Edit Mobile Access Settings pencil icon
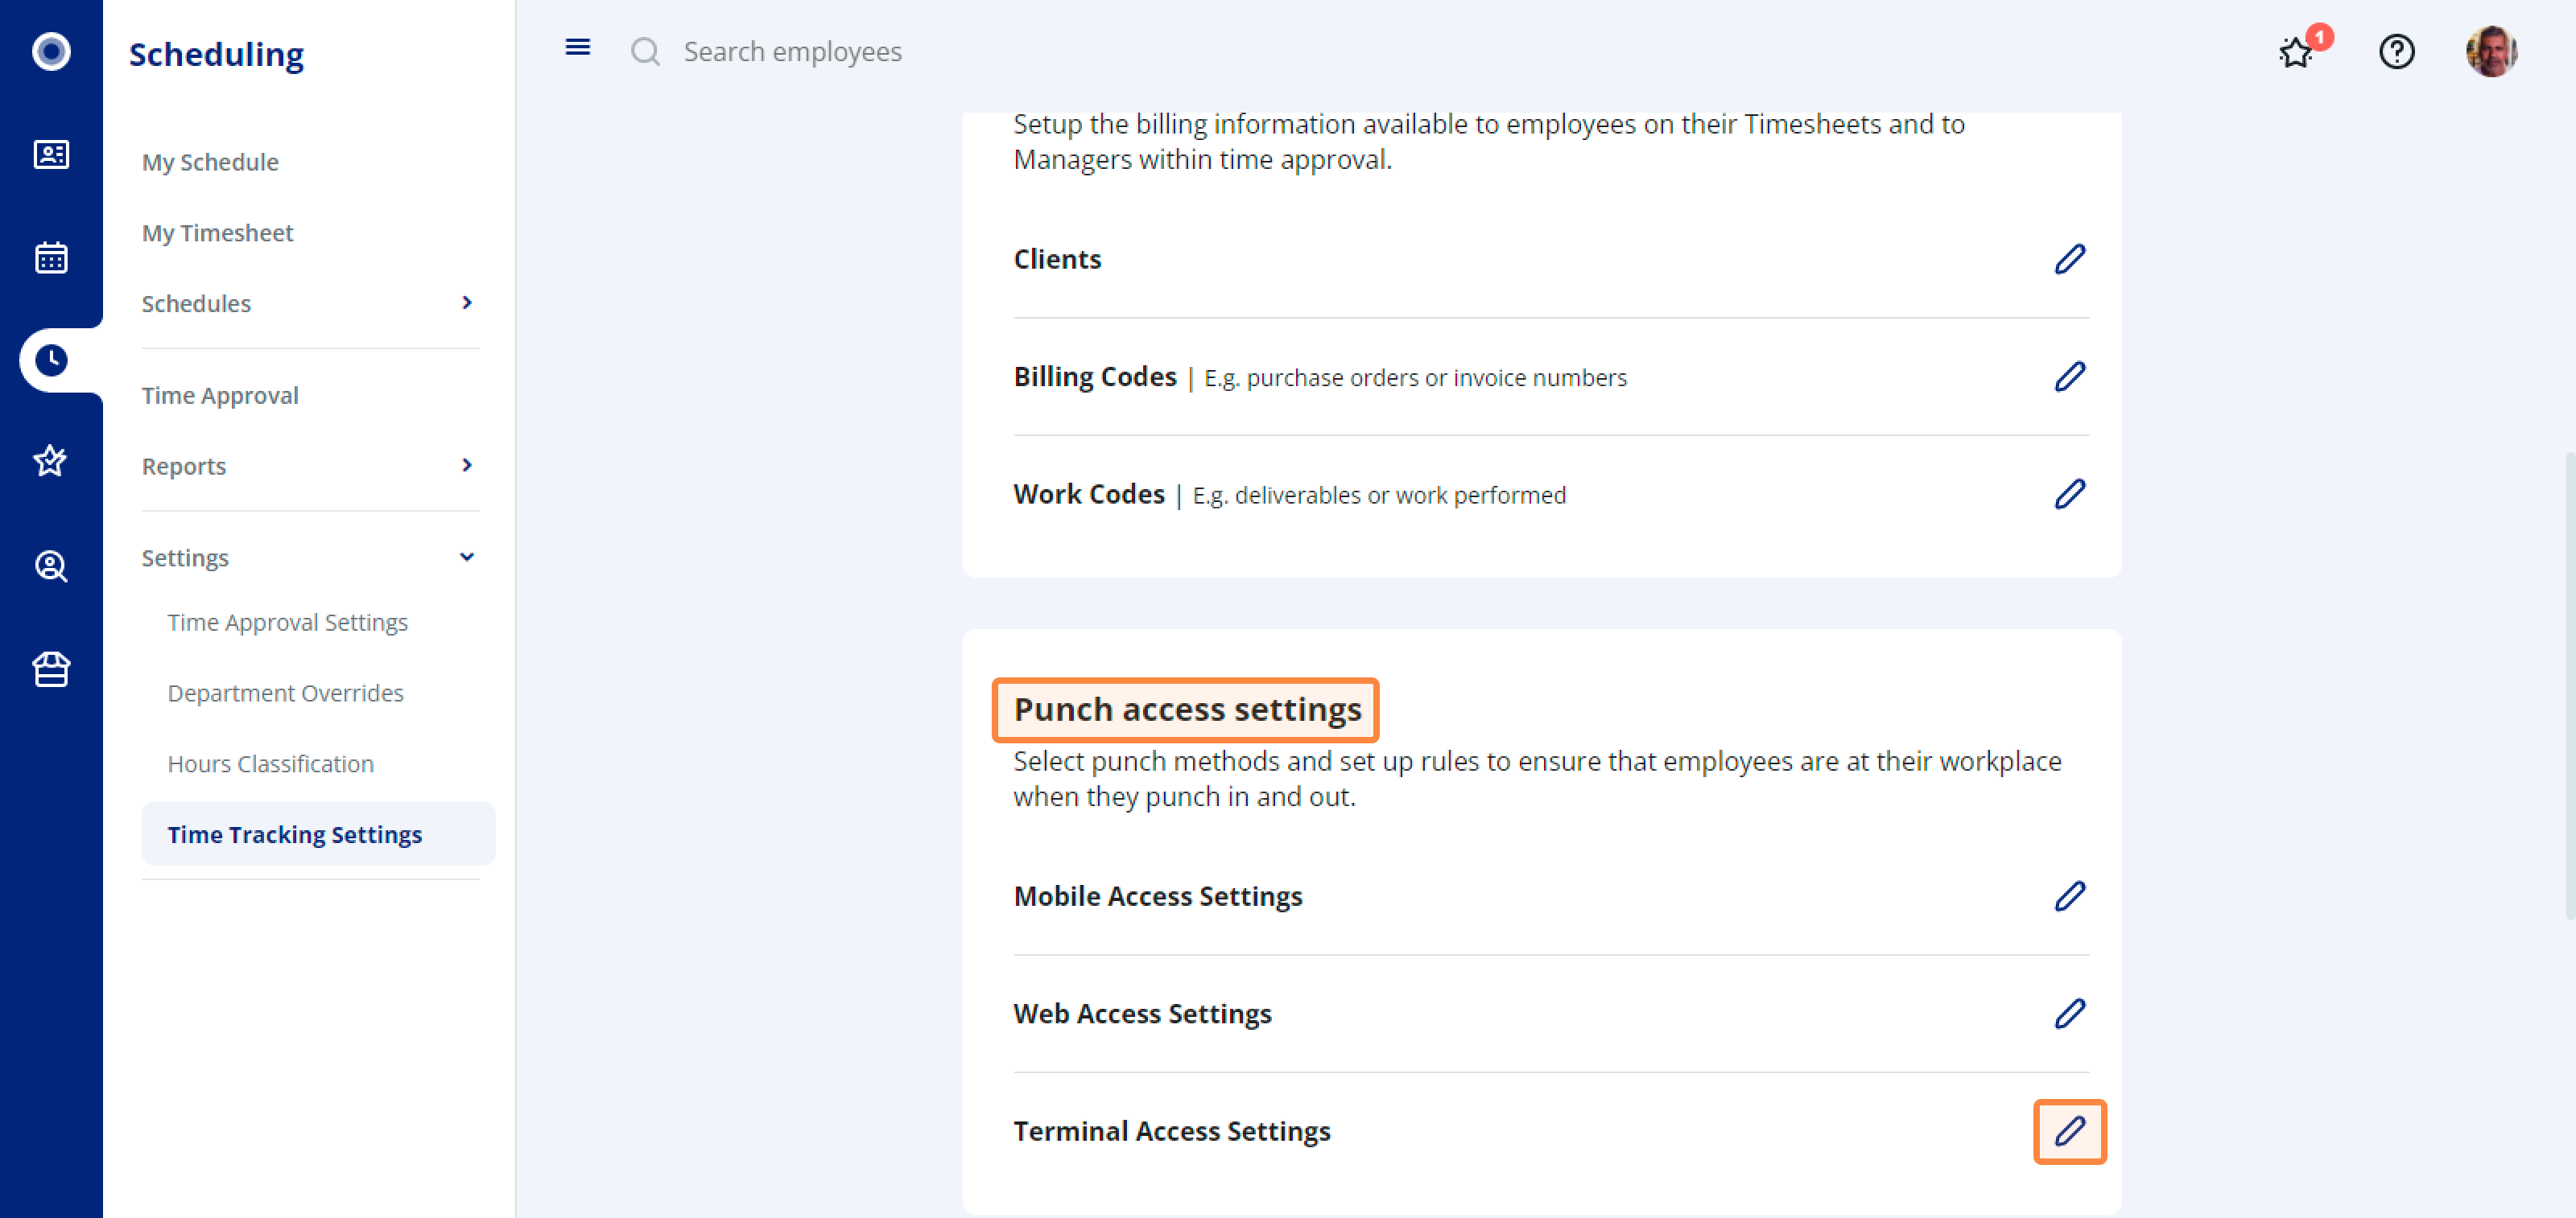Image resolution: width=2576 pixels, height=1218 pixels. (2069, 896)
